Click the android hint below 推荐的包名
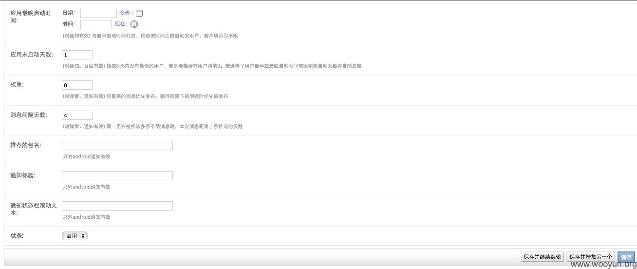637x269 pixels. click(x=87, y=157)
